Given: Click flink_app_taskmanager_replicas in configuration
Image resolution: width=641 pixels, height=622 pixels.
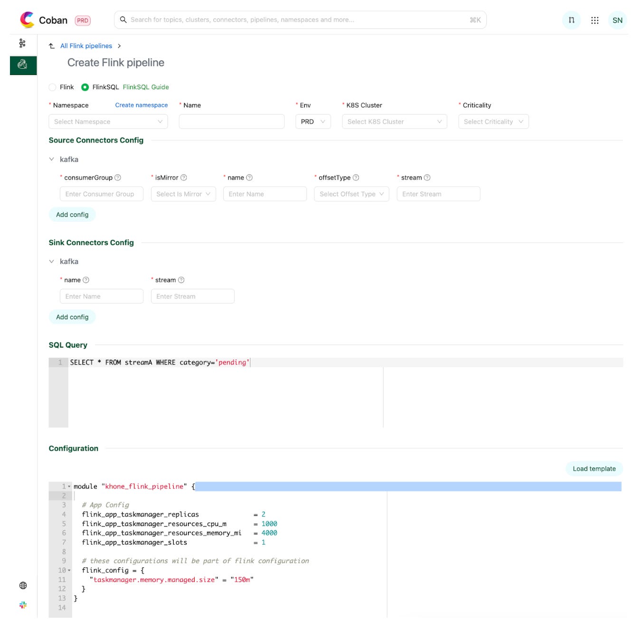Looking at the screenshot, I should click(141, 515).
